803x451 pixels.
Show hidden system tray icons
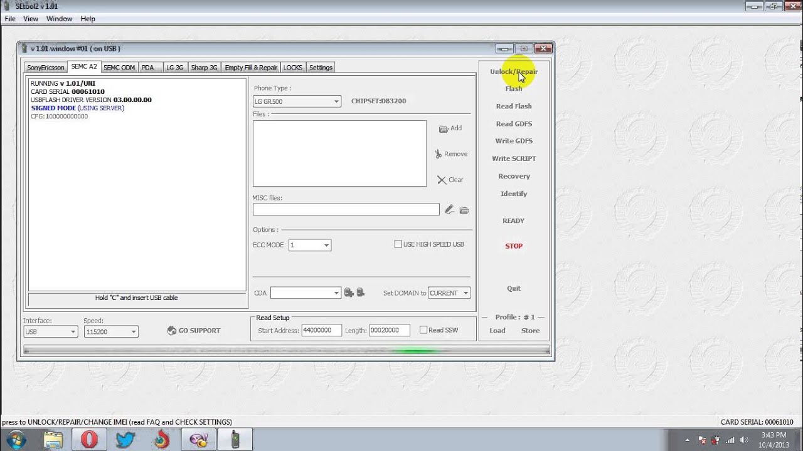pos(687,440)
